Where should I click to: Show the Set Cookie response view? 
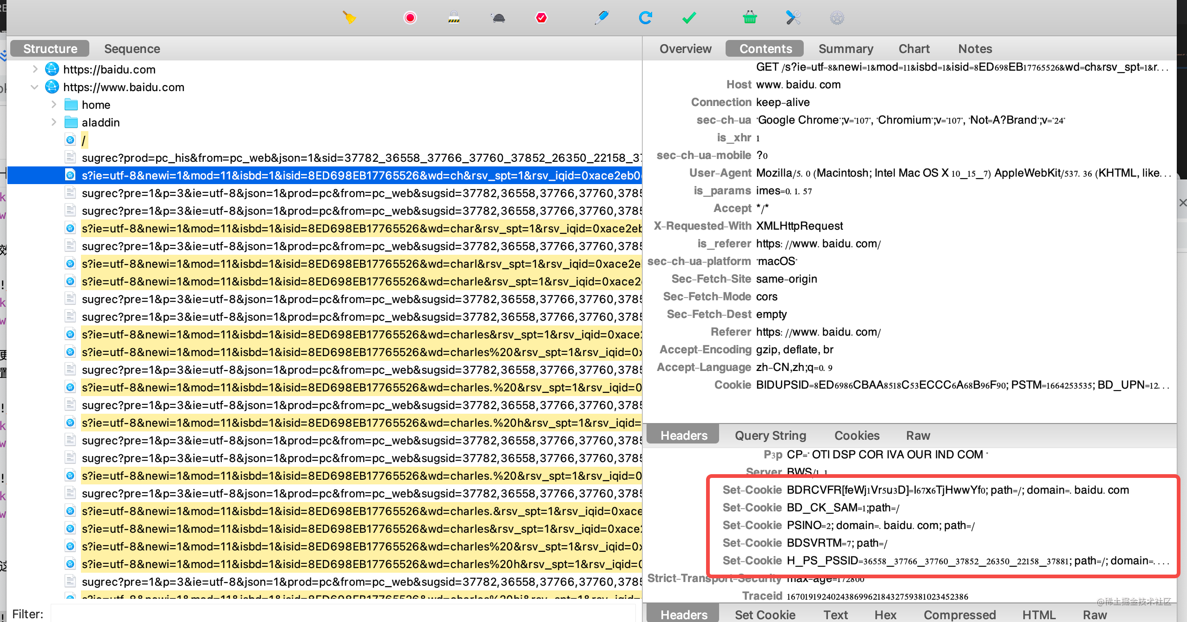point(765,615)
